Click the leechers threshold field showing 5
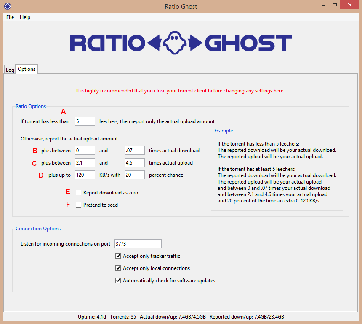 (x=85, y=121)
